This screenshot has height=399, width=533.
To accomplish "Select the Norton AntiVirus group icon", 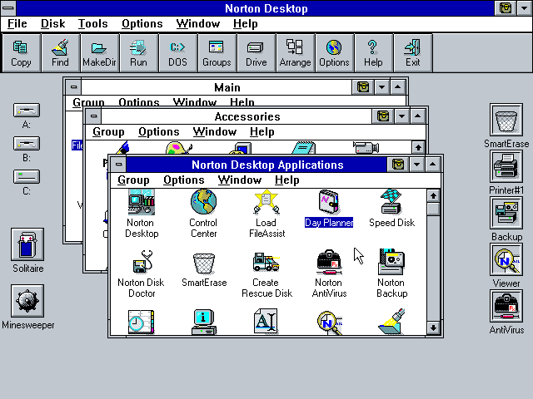I will [329, 262].
